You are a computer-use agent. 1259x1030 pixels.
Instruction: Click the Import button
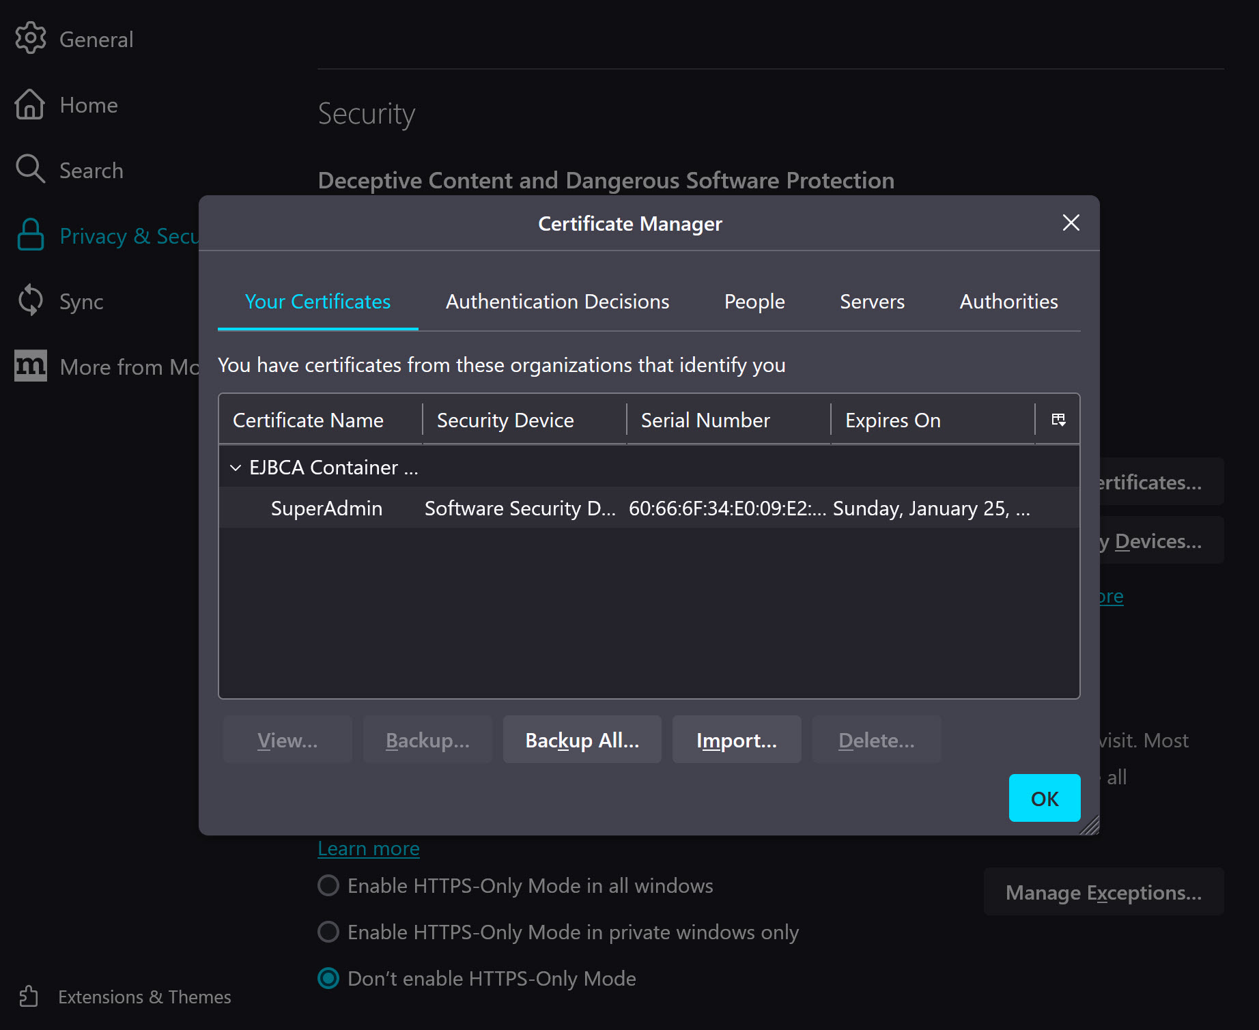coord(736,739)
